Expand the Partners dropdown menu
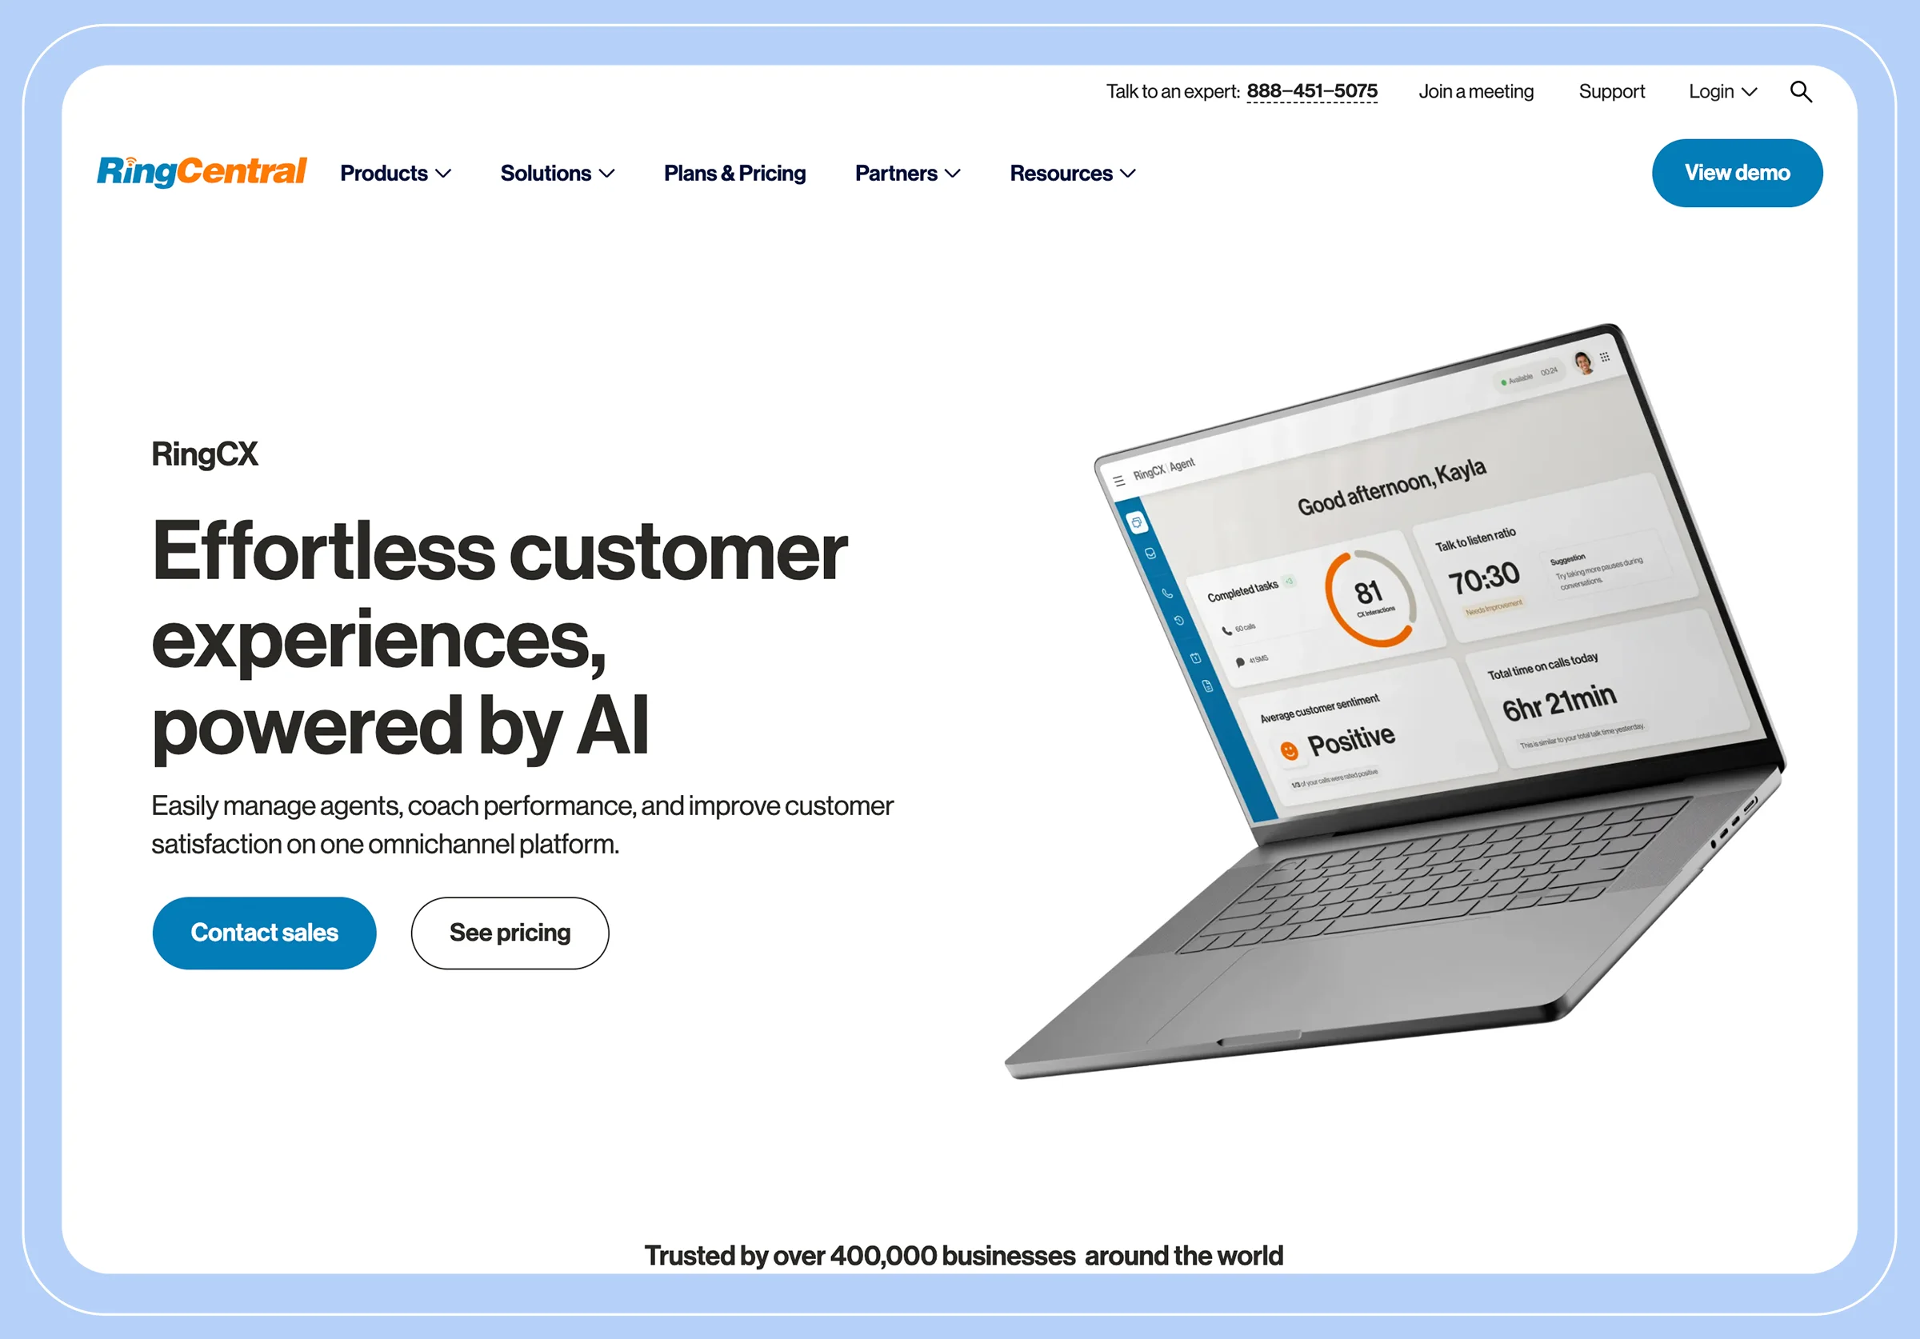This screenshot has height=1339, width=1920. tap(905, 174)
